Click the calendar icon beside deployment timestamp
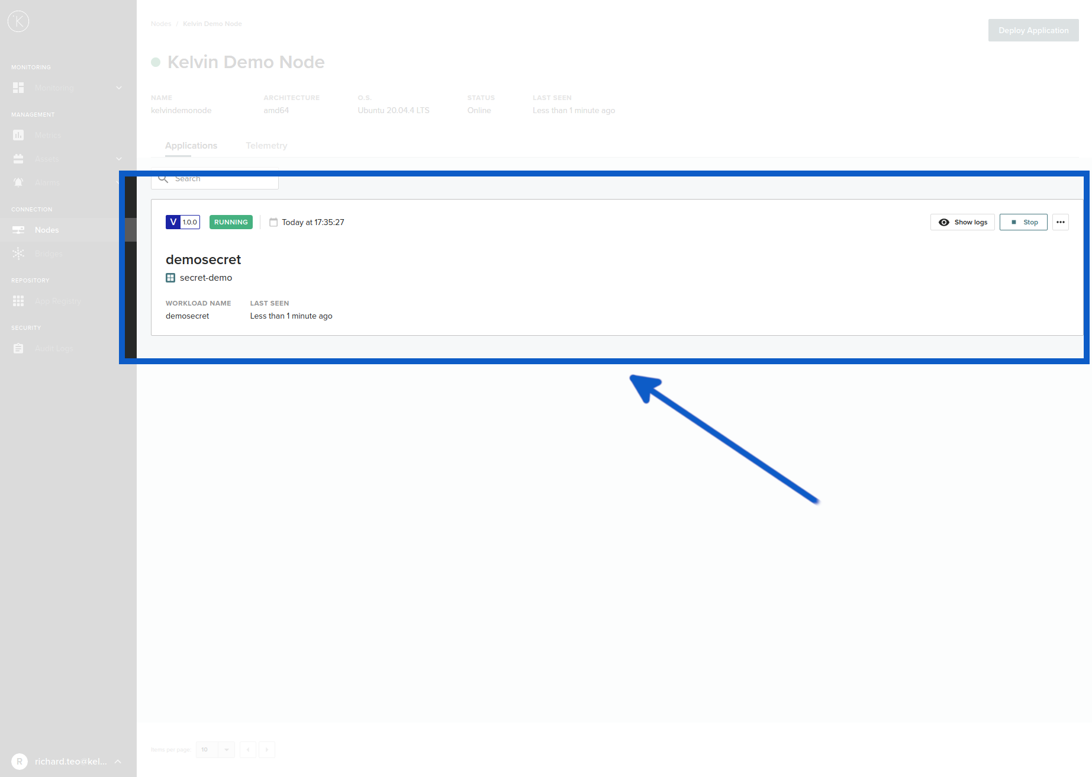The image size is (1092, 777). coord(273,222)
